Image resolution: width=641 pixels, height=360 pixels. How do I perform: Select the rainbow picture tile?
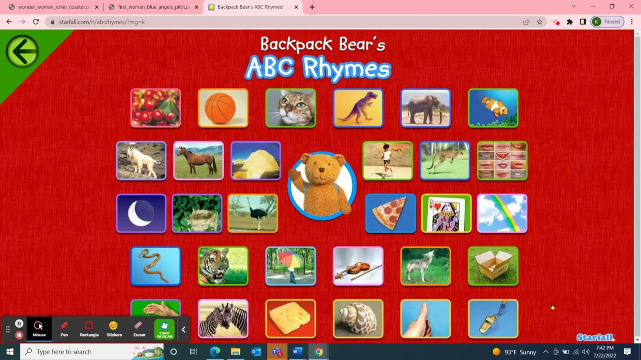pos(502,213)
